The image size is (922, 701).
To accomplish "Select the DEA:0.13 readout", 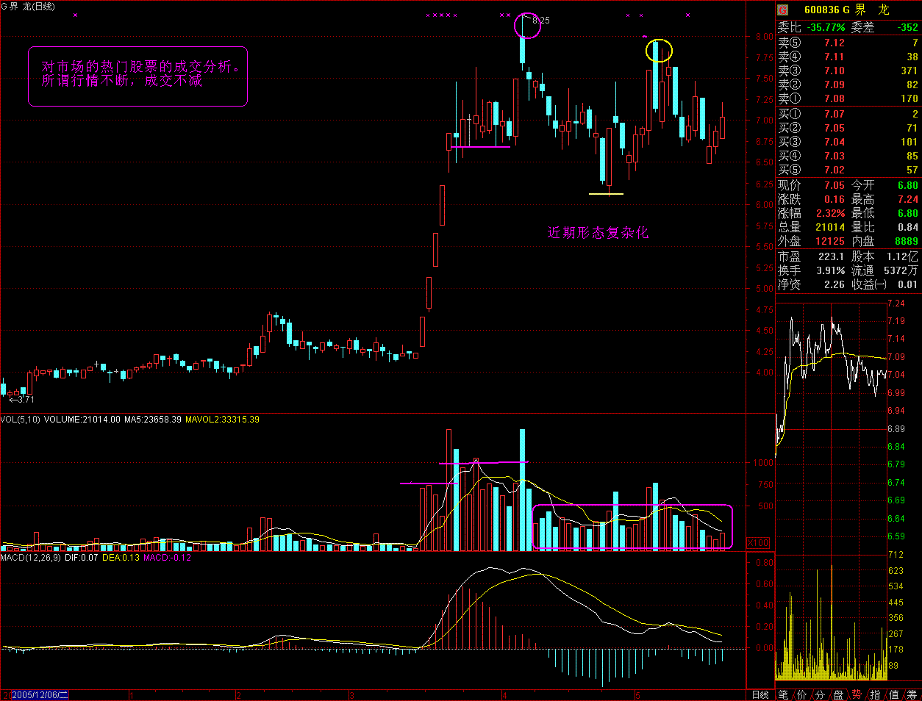I will 121,558.
